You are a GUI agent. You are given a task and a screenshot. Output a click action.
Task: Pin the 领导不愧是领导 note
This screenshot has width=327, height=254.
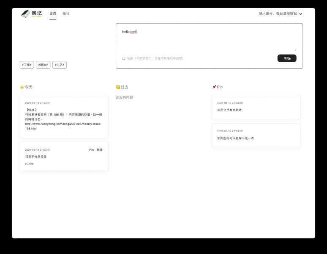[92, 150]
